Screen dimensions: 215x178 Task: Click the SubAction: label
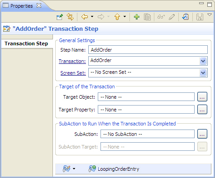tap(86, 134)
